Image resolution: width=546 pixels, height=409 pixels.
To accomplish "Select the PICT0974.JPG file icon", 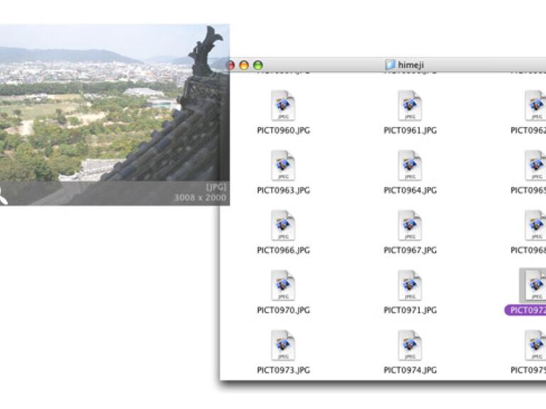I will click(410, 345).
